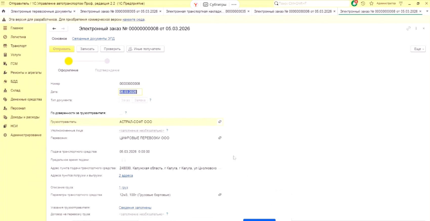
Task: Click the Дата input field
Action: point(130,92)
